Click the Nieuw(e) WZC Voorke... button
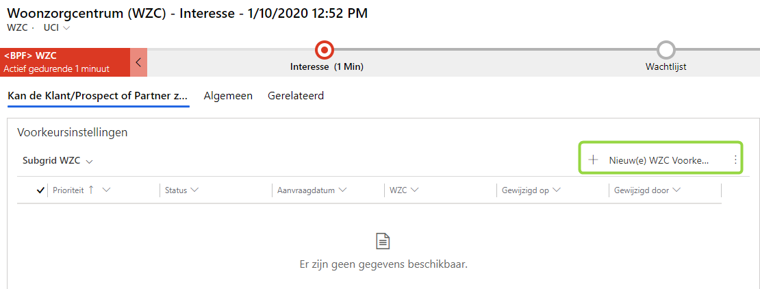 click(659, 160)
